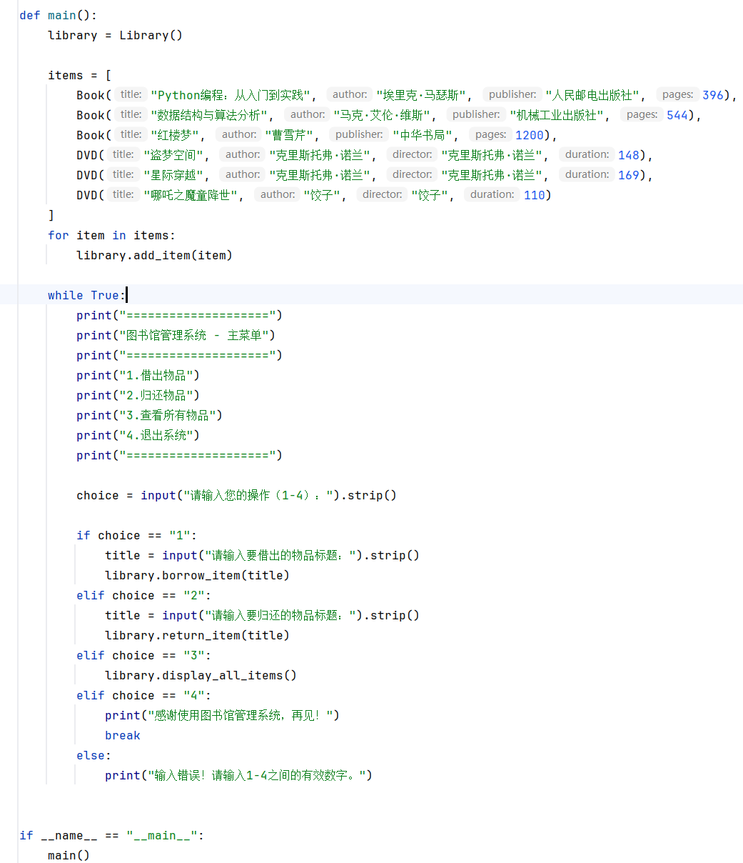
Task: Click the print("2.归还物品") line
Action: 138,395
